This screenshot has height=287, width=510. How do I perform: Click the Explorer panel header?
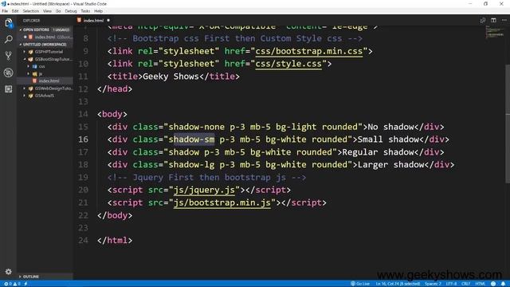31,21
